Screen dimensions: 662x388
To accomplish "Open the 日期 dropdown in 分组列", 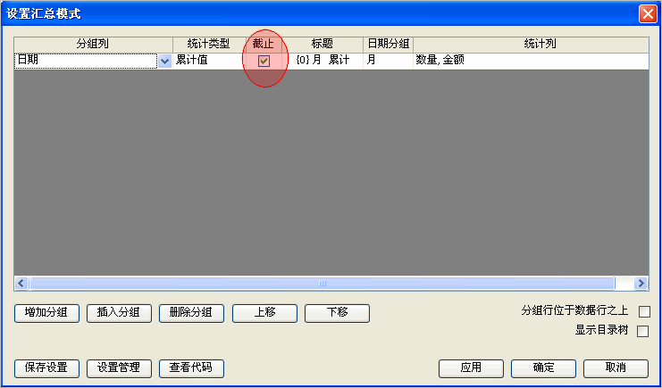I will (164, 61).
